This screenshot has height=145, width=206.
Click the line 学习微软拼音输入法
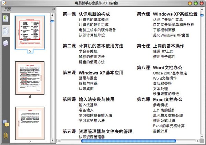coord(95,116)
